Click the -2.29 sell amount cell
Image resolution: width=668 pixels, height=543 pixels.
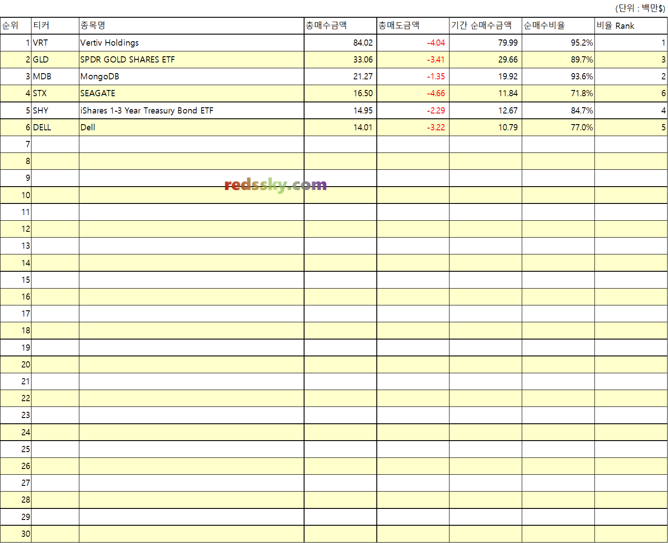click(413, 111)
